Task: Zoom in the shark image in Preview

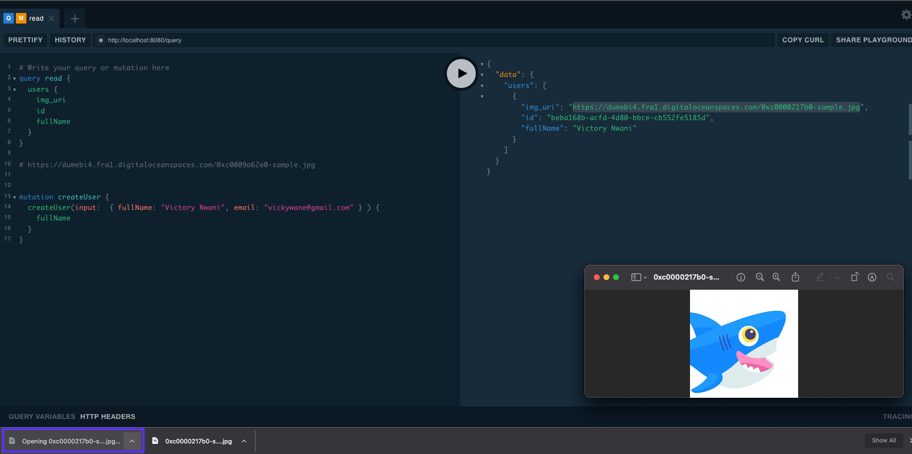Action: [x=776, y=277]
